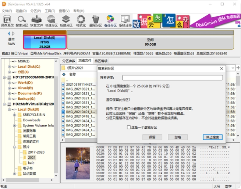Click the 保留 button in the dialog
This screenshot has height=189, width=241.
[x=152, y=137]
